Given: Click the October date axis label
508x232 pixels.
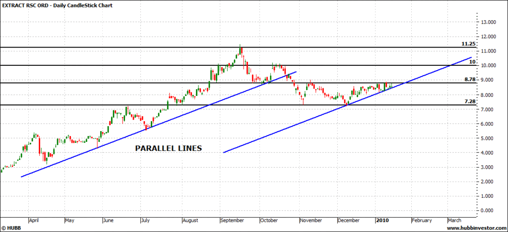Looking at the screenshot, I should pyautogui.click(x=269, y=220).
